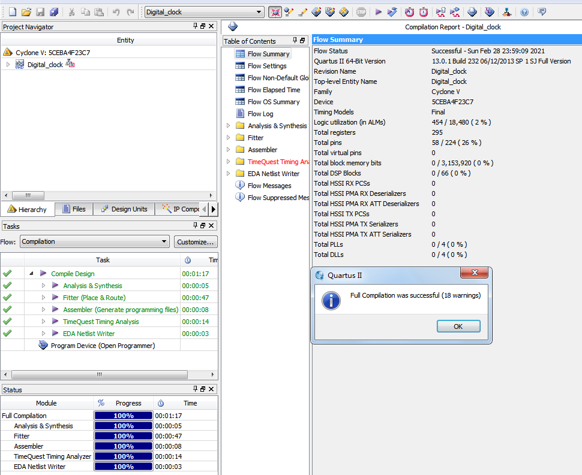
Task: Click the Paste toolbar icon
Action: pos(99,12)
